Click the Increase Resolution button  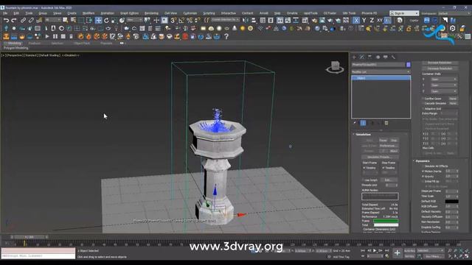click(x=440, y=63)
